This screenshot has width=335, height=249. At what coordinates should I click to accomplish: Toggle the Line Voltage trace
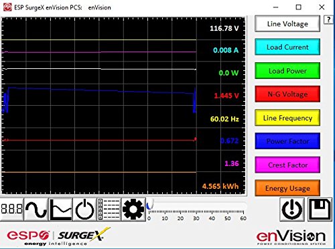[x=287, y=23]
